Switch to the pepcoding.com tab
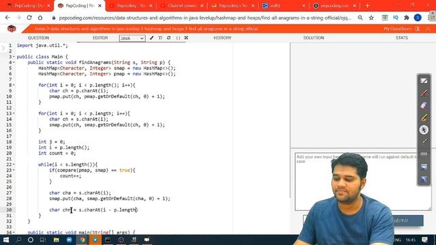The width and height of the screenshot is (436, 245). tap(334, 5)
